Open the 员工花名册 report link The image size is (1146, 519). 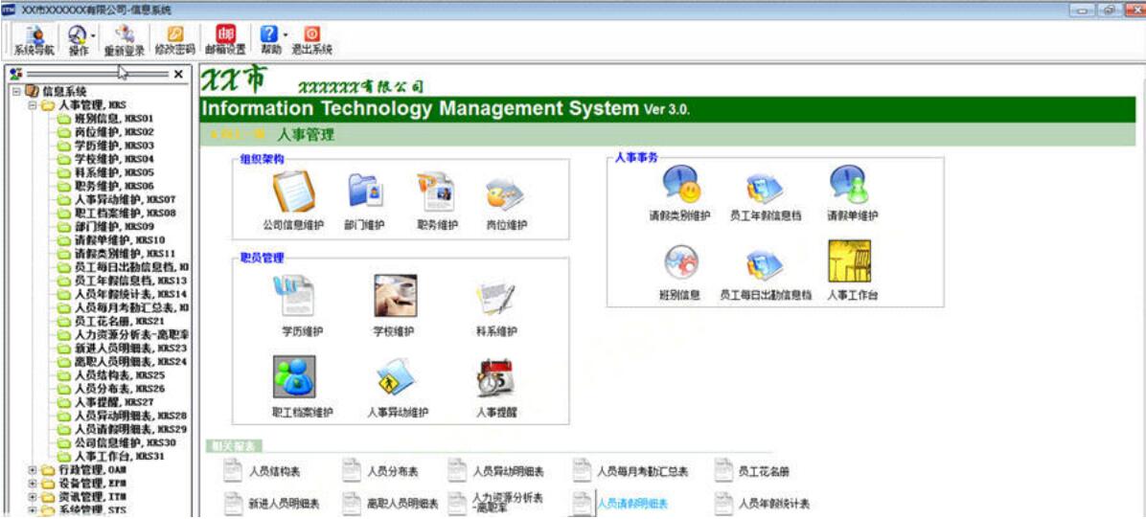click(x=764, y=471)
